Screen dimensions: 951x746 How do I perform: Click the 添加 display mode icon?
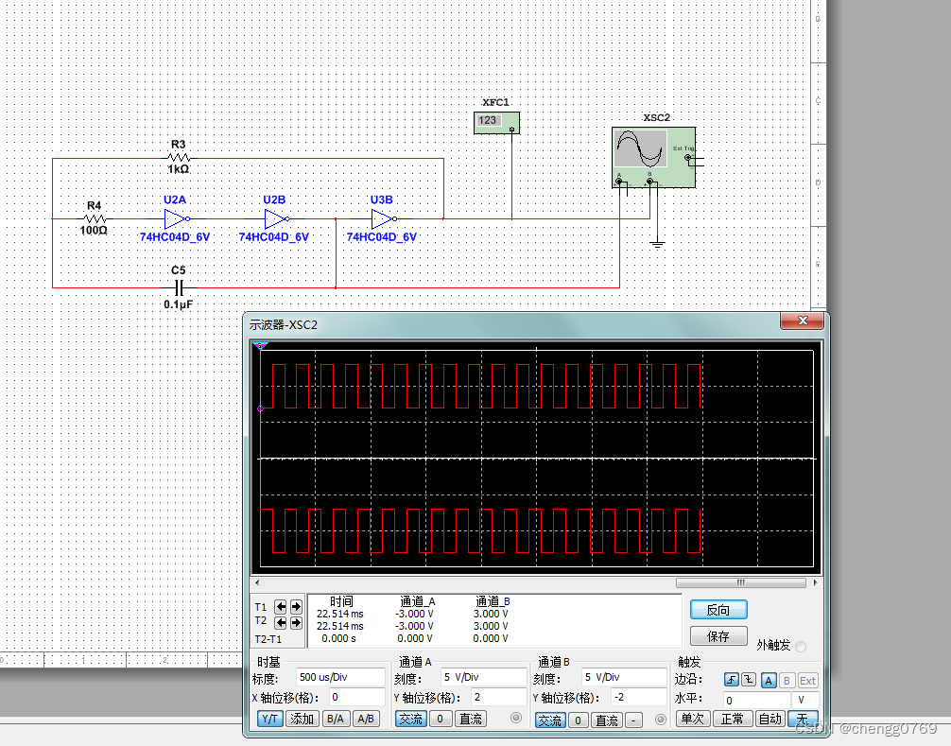tap(303, 719)
